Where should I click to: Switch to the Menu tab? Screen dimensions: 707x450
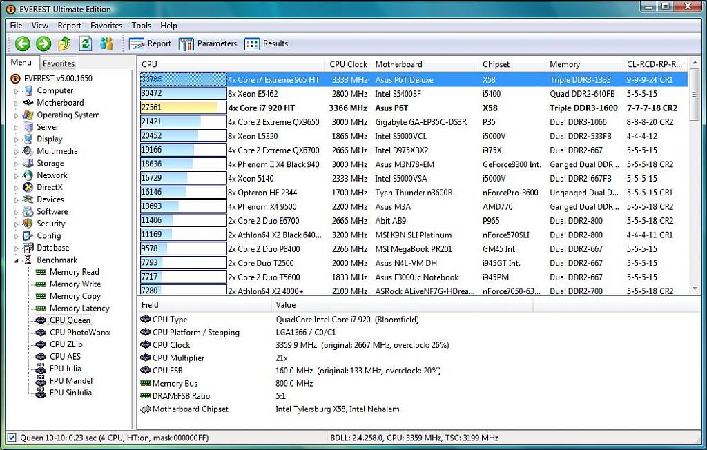click(21, 63)
